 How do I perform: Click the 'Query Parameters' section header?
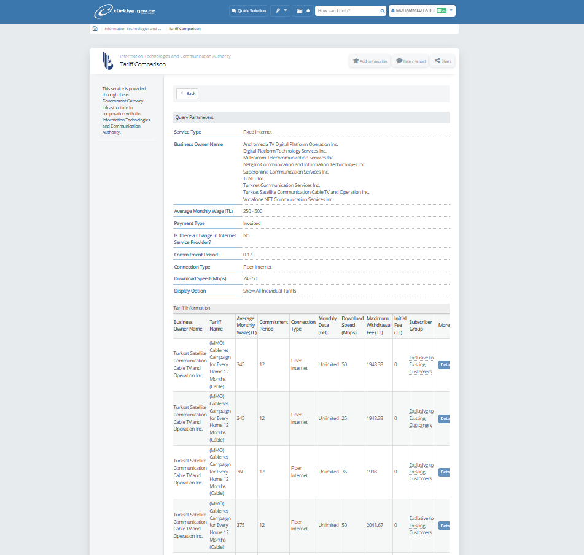tap(311, 117)
